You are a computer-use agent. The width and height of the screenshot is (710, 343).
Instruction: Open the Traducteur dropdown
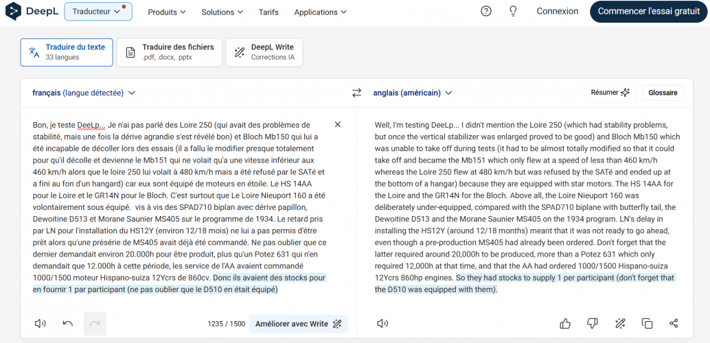pos(98,12)
